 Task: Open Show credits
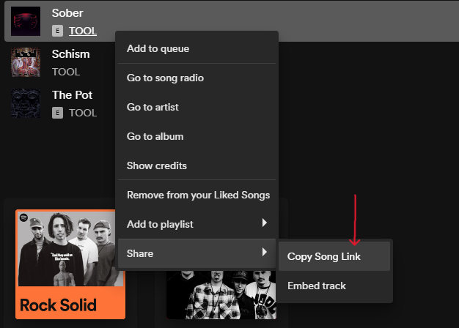point(156,165)
